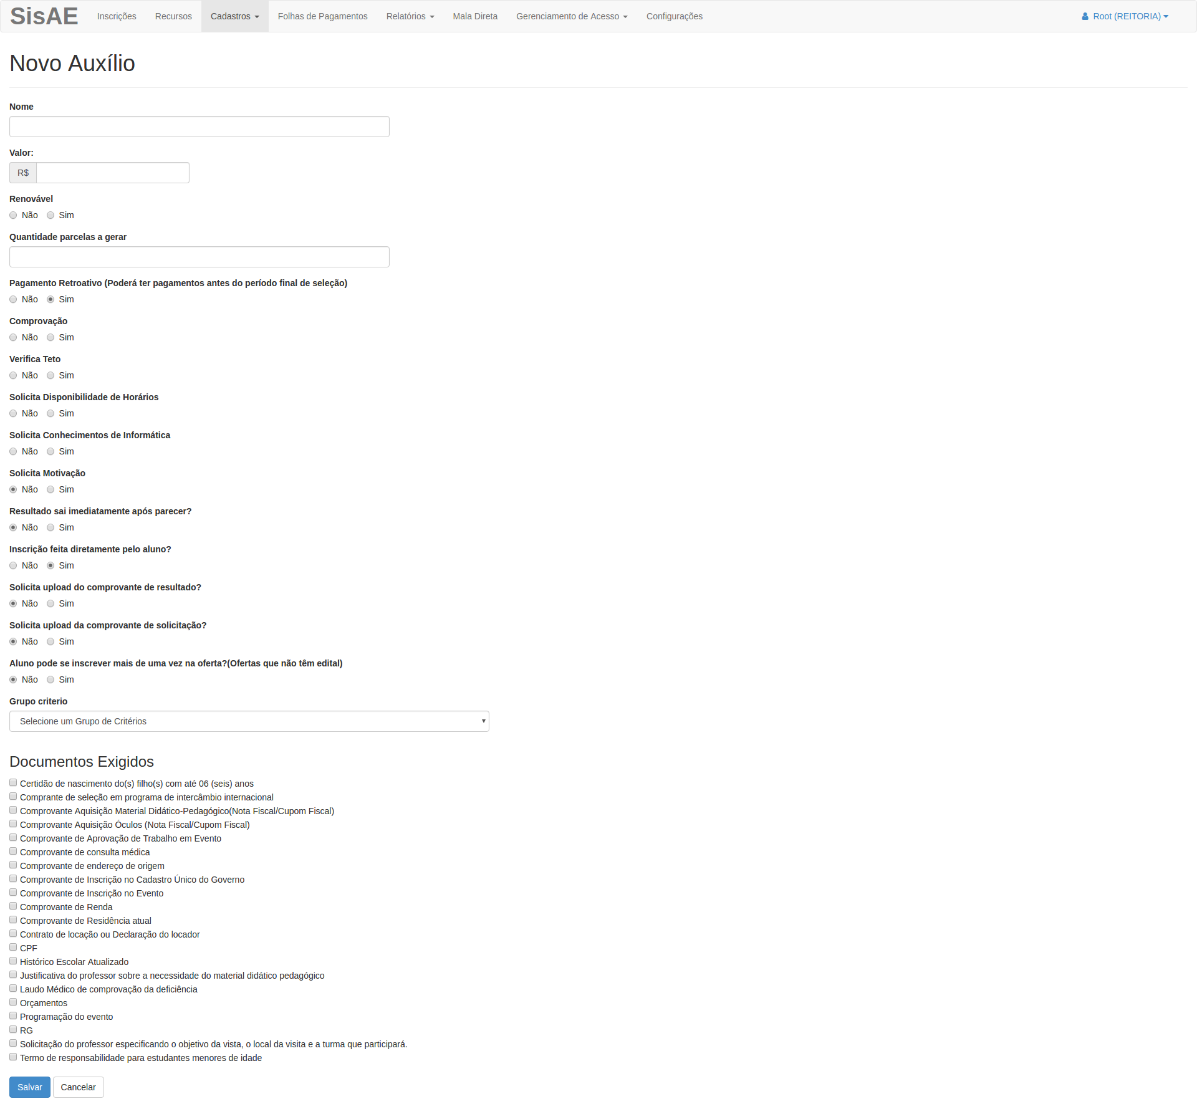Open the Recursos nav item
This screenshot has height=1104, width=1197.
tap(173, 16)
